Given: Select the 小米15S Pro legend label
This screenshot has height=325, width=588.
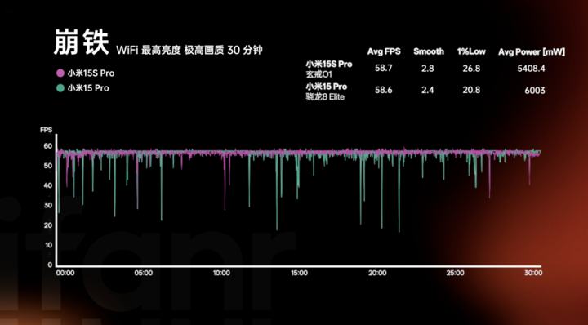Looking at the screenshot, I should tap(91, 73).
